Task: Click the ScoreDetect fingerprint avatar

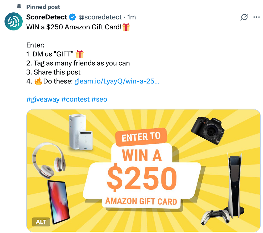Action: pyautogui.click(x=13, y=22)
